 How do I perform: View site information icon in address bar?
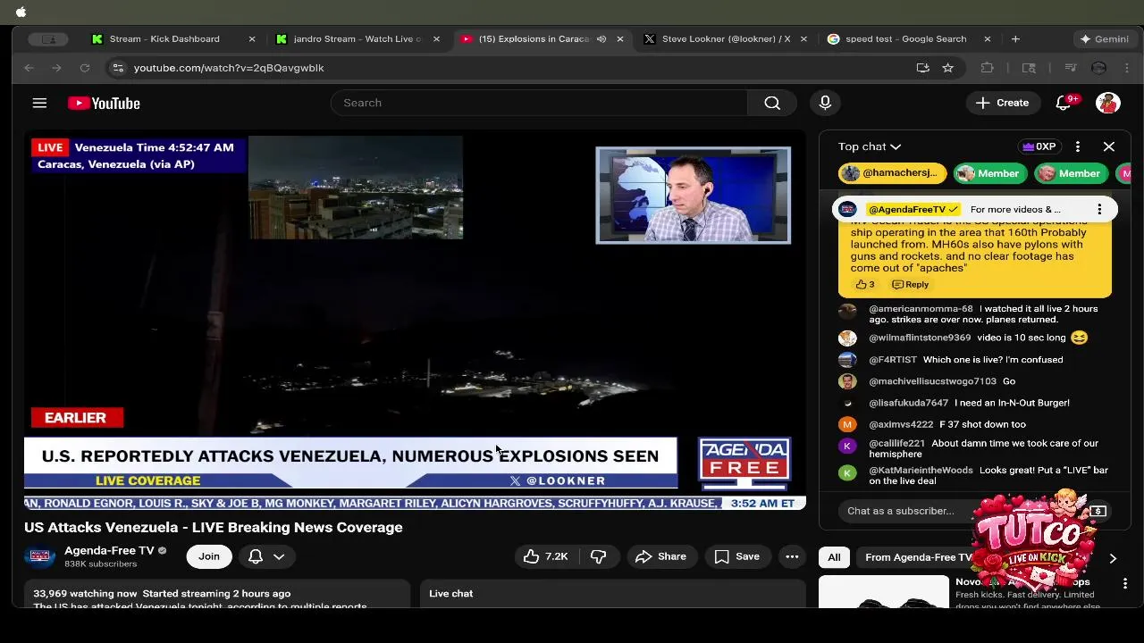tap(118, 68)
